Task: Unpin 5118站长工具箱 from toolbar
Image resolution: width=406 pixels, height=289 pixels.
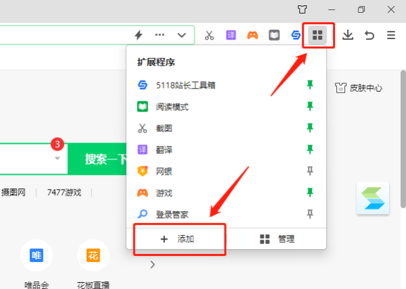Action: [x=310, y=84]
